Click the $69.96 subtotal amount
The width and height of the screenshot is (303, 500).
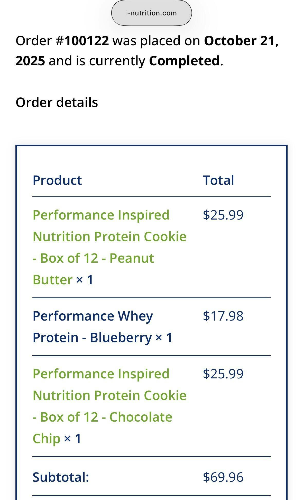(223, 477)
